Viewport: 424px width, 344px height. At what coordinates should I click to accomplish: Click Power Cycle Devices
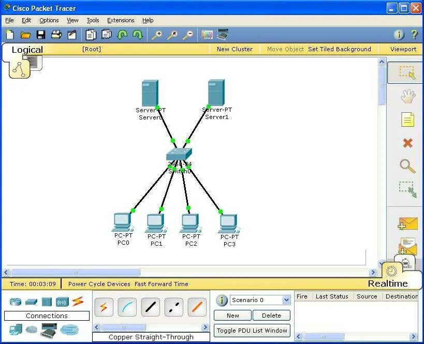(99, 284)
